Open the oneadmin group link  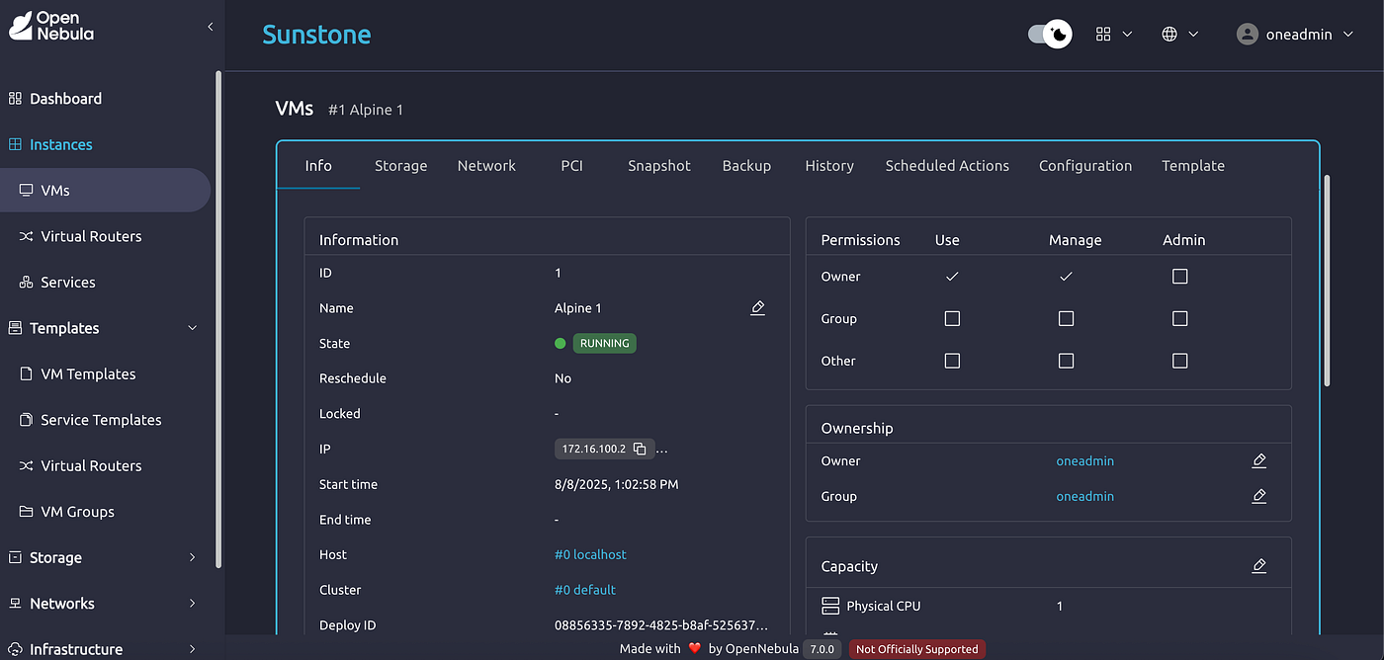[1085, 496]
